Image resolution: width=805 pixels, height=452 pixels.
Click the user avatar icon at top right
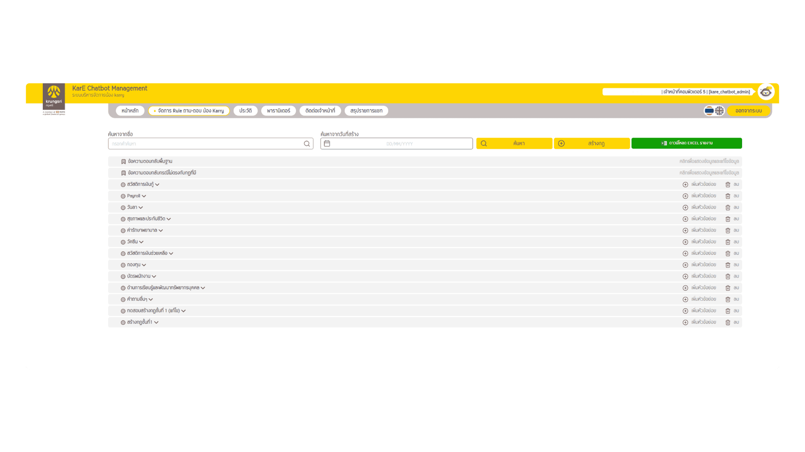pos(766,92)
